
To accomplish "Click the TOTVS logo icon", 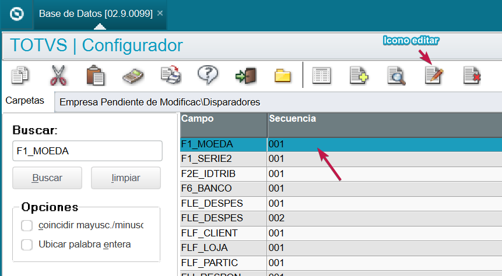I will [17, 14].
